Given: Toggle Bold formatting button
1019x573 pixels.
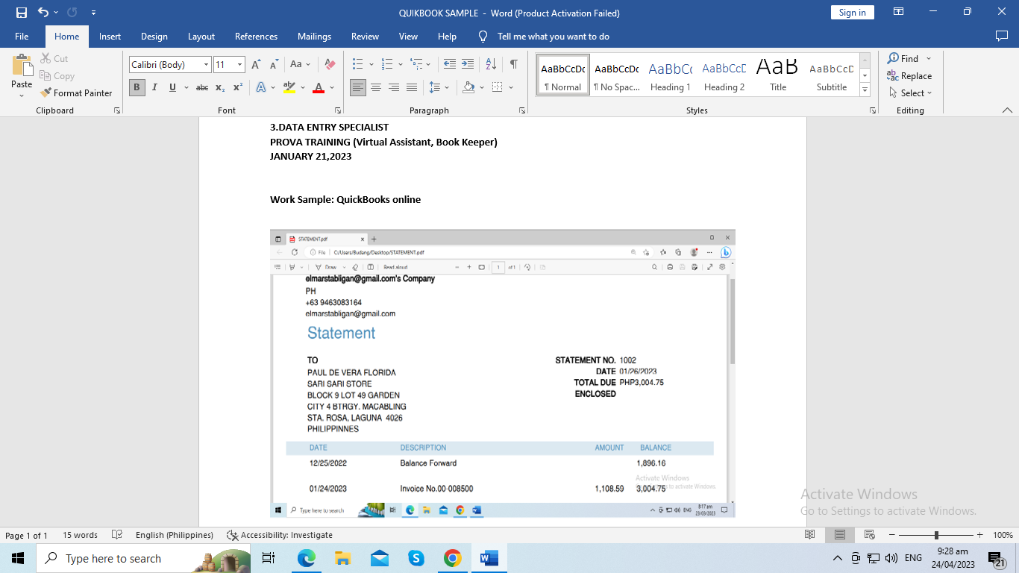Looking at the screenshot, I should 137,87.
